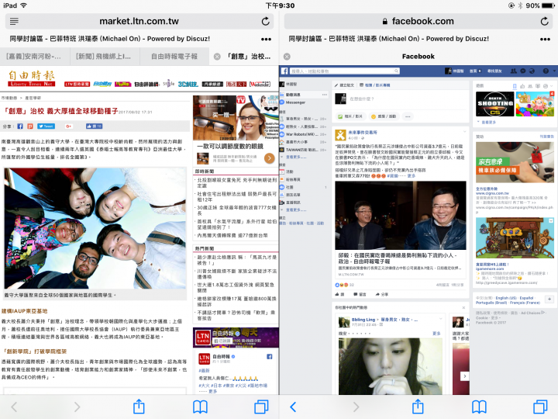Open Facebook messages icon in top bar

(x=523, y=71)
